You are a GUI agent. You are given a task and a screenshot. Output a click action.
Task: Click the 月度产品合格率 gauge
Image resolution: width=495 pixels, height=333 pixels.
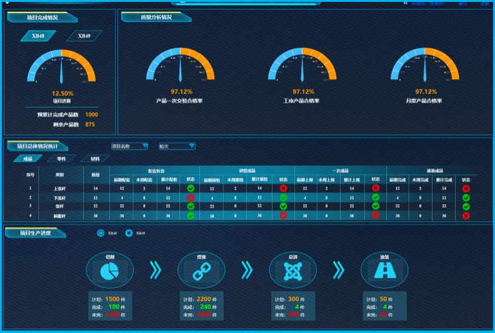point(425,64)
